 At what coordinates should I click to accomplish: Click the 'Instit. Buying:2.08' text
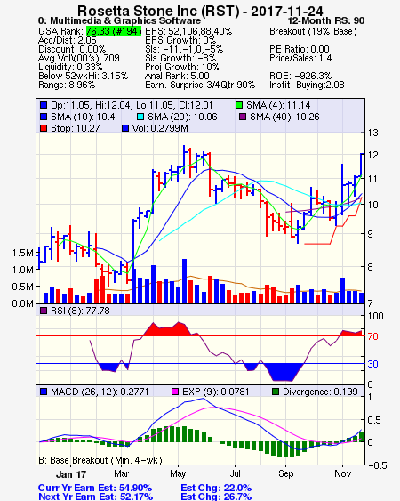307,85
